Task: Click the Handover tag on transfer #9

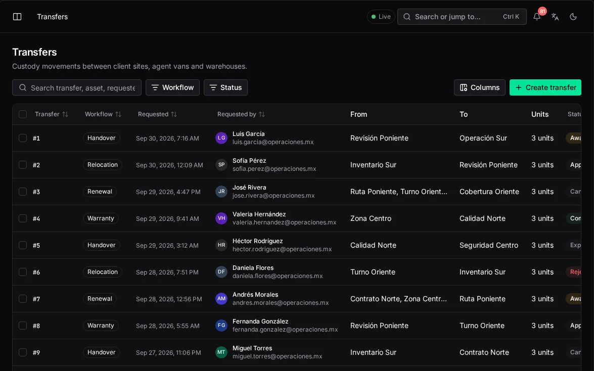Action: [101, 352]
